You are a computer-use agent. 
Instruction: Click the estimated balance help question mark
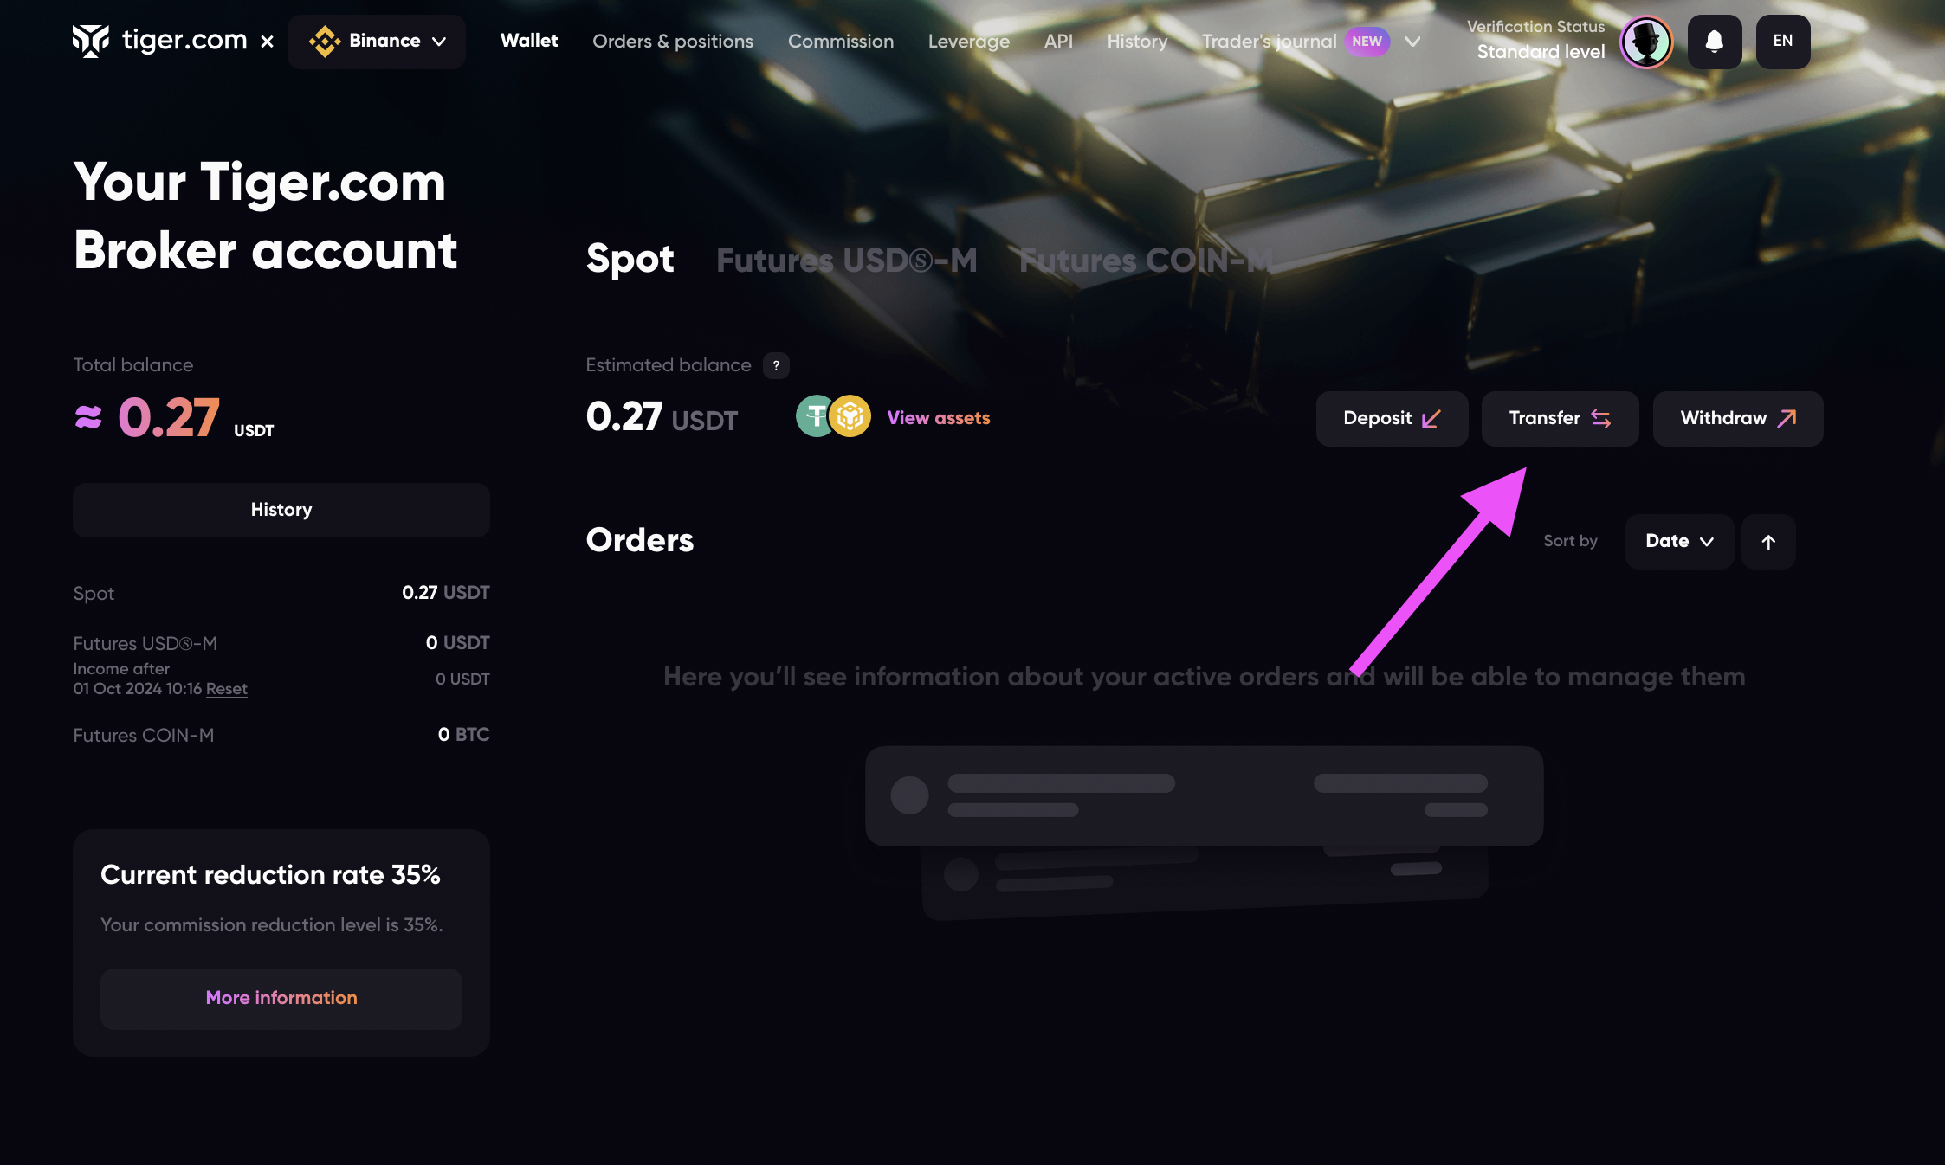tap(776, 366)
